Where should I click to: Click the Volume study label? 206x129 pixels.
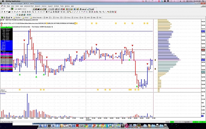coord(3,93)
